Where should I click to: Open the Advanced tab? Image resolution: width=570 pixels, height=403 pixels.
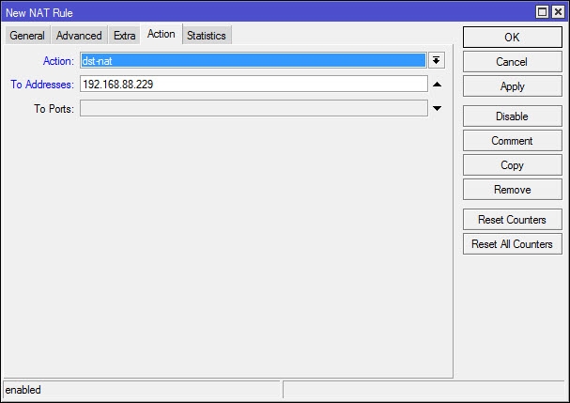click(x=79, y=36)
